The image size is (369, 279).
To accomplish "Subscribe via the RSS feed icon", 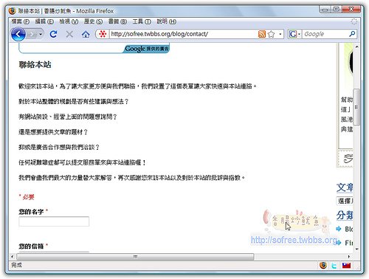I will (262, 34).
